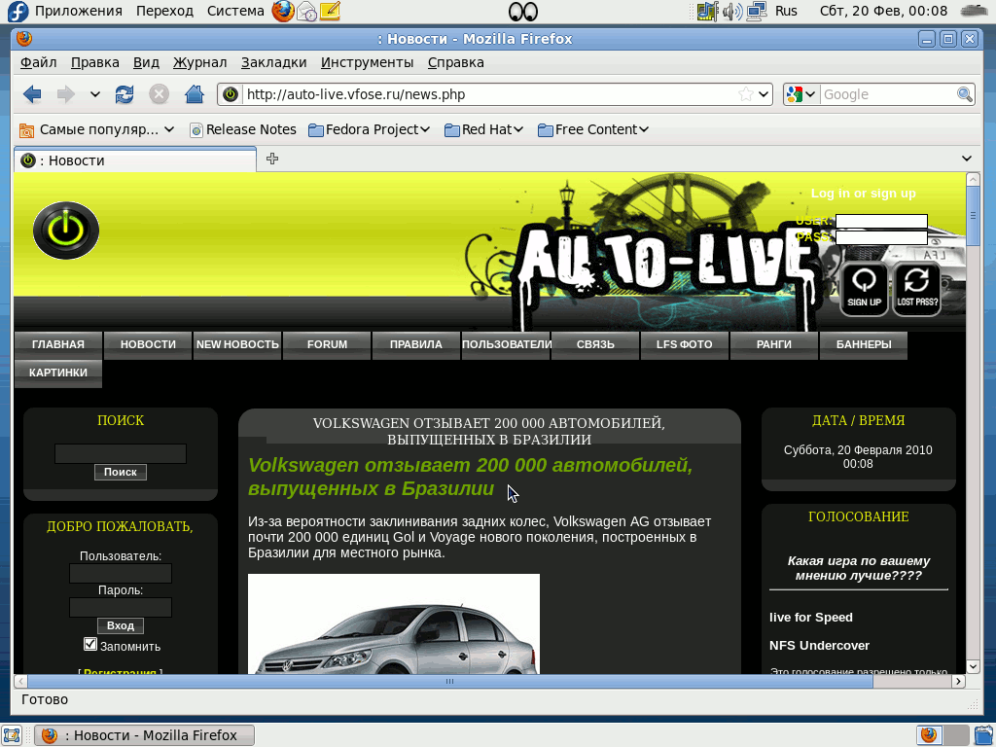Reload the current page
Image resolution: width=996 pixels, height=747 pixels.
(124, 94)
